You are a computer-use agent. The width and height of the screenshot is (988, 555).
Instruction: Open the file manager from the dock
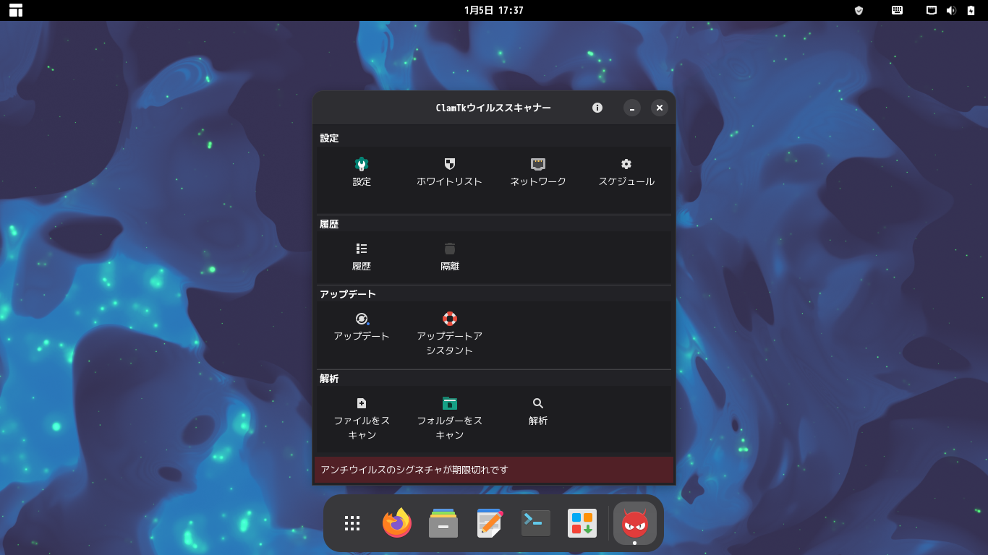pyautogui.click(x=443, y=523)
